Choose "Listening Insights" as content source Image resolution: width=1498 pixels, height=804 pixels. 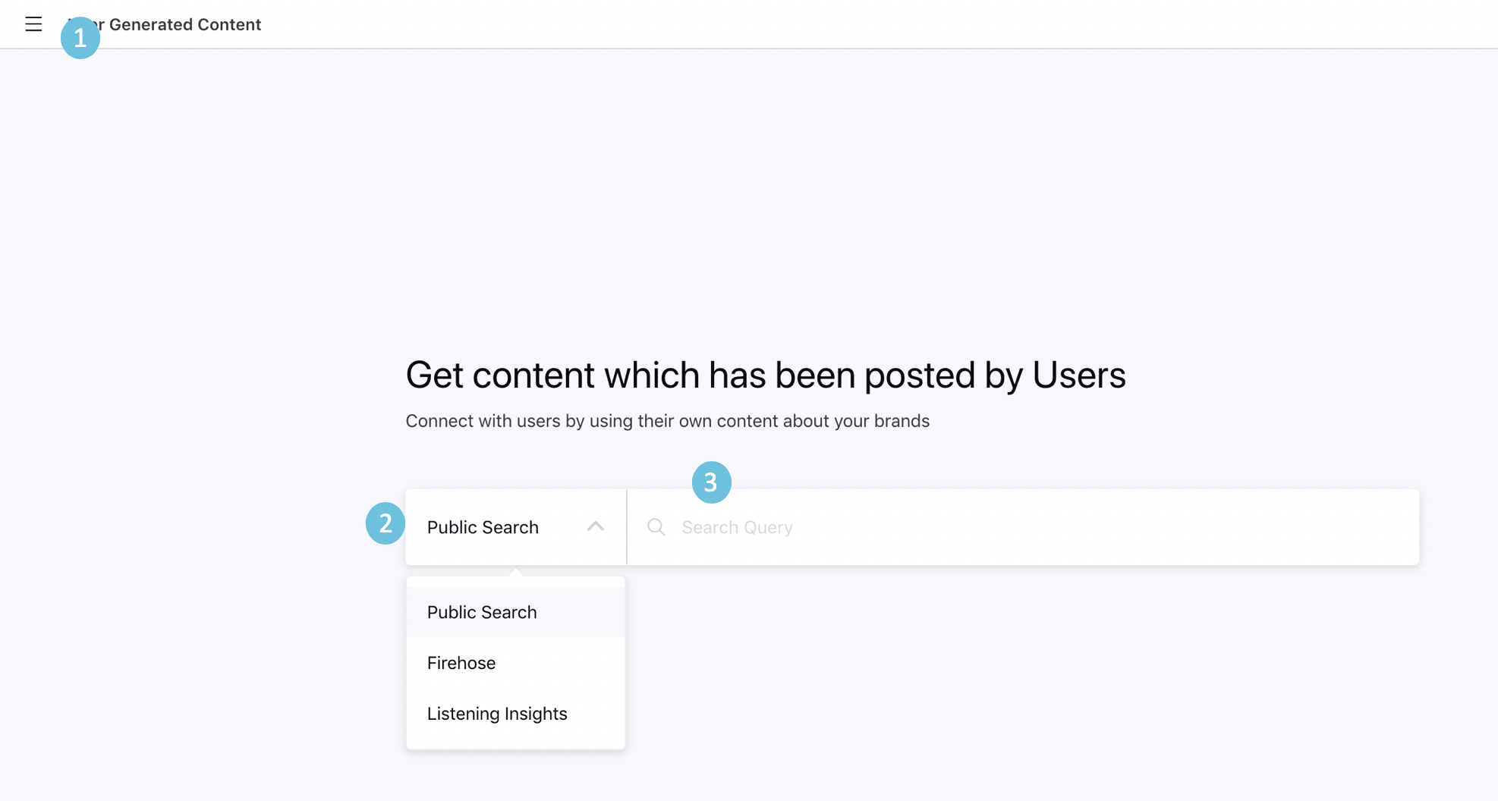(497, 713)
